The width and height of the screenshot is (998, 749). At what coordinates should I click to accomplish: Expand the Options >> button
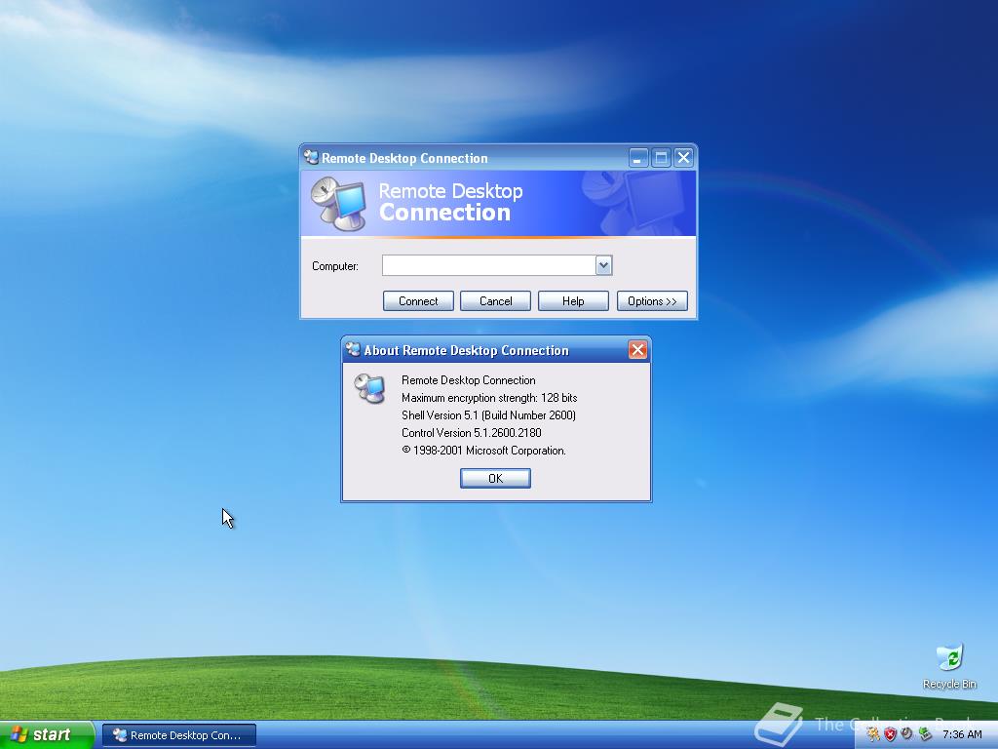pos(652,301)
